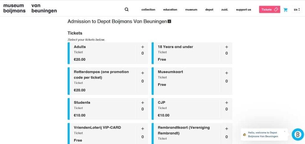Viewport: 305px width, 144px height.
Task: Increase Rotterdampas ticket count
Action: (x=143, y=73)
